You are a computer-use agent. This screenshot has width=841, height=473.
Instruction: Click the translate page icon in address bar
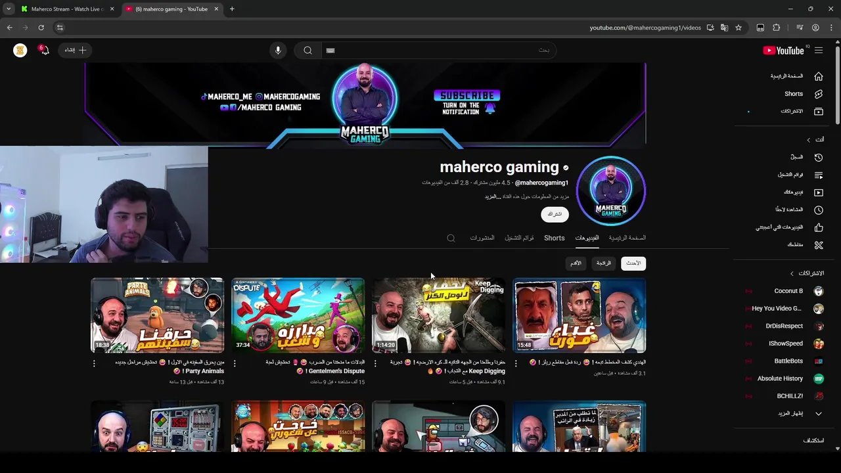click(x=724, y=28)
